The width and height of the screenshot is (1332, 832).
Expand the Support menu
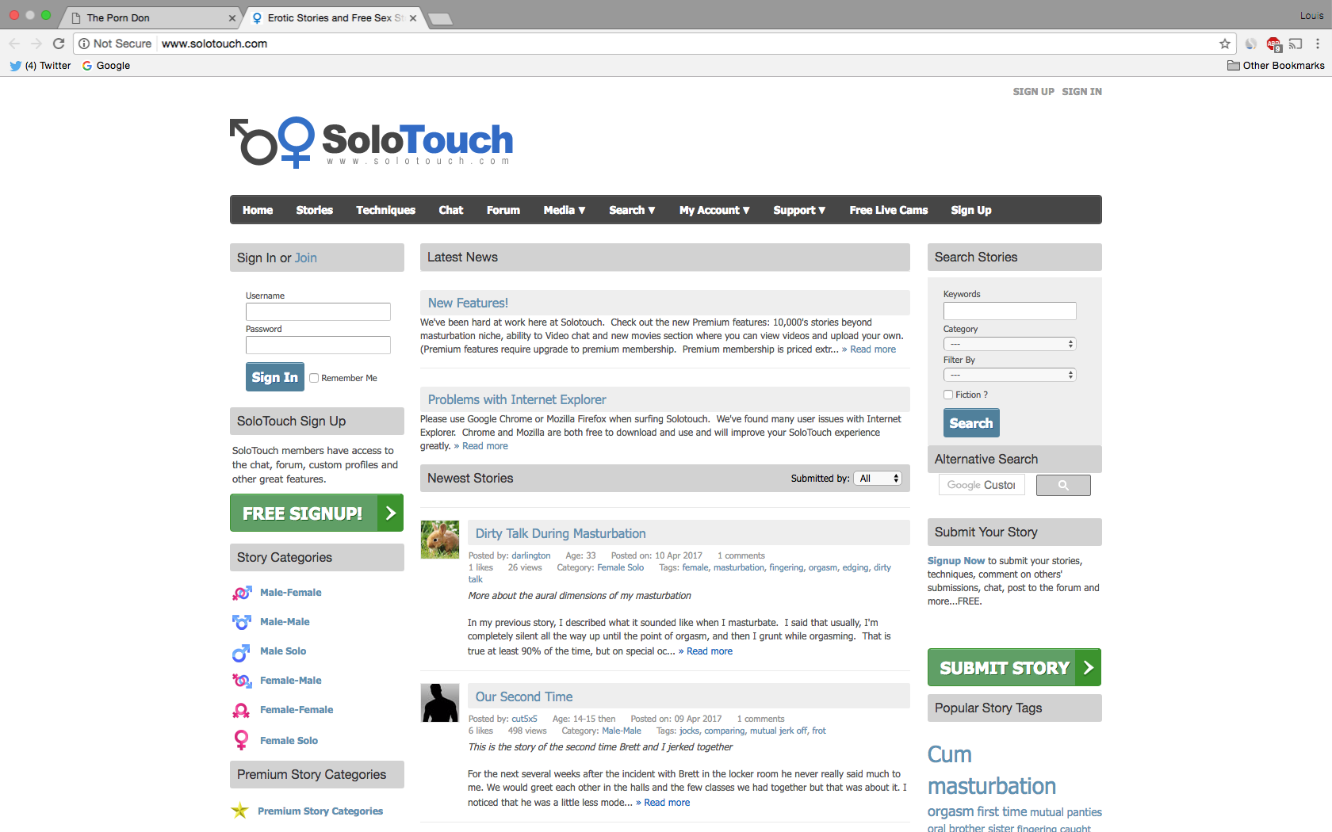tap(799, 210)
